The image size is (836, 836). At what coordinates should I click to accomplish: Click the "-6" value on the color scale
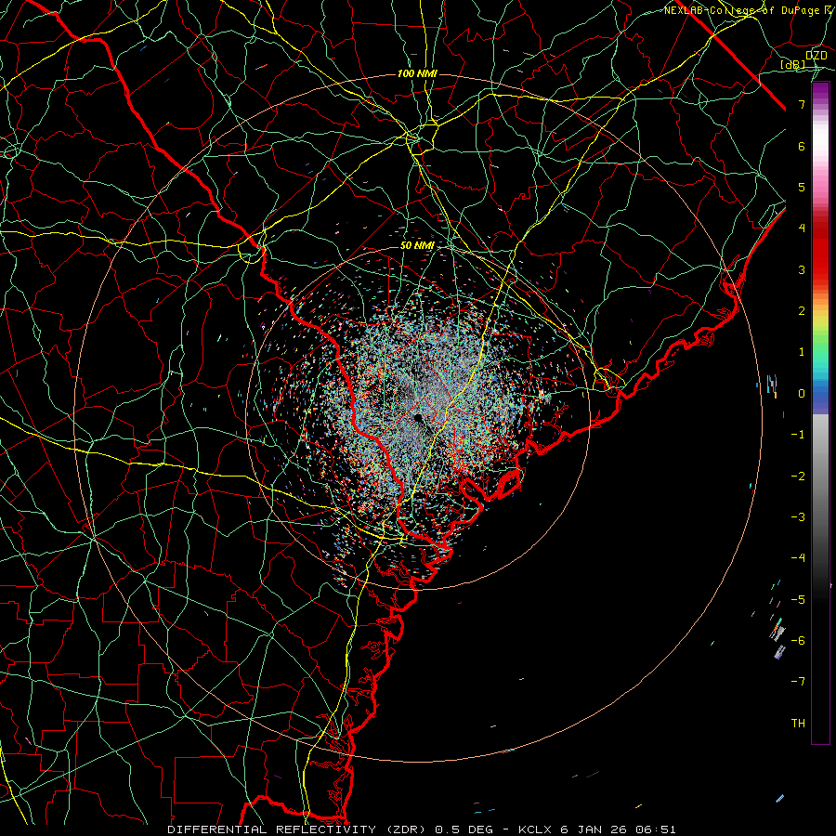tap(798, 641)
